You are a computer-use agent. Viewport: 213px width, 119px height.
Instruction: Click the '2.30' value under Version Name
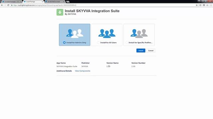pyautogui.click(x=108, y=66)
